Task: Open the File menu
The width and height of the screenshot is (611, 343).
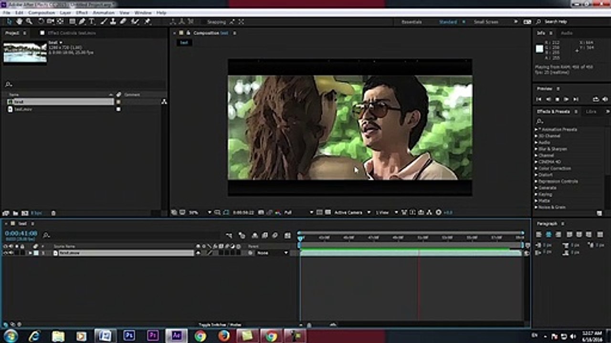Action: (7, 13)
